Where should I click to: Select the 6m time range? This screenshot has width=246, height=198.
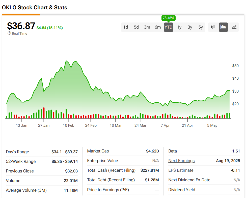pos(158,27)
